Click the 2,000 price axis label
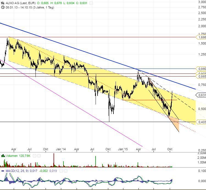Viewport: 206px width, 190px height. (202, 26)
